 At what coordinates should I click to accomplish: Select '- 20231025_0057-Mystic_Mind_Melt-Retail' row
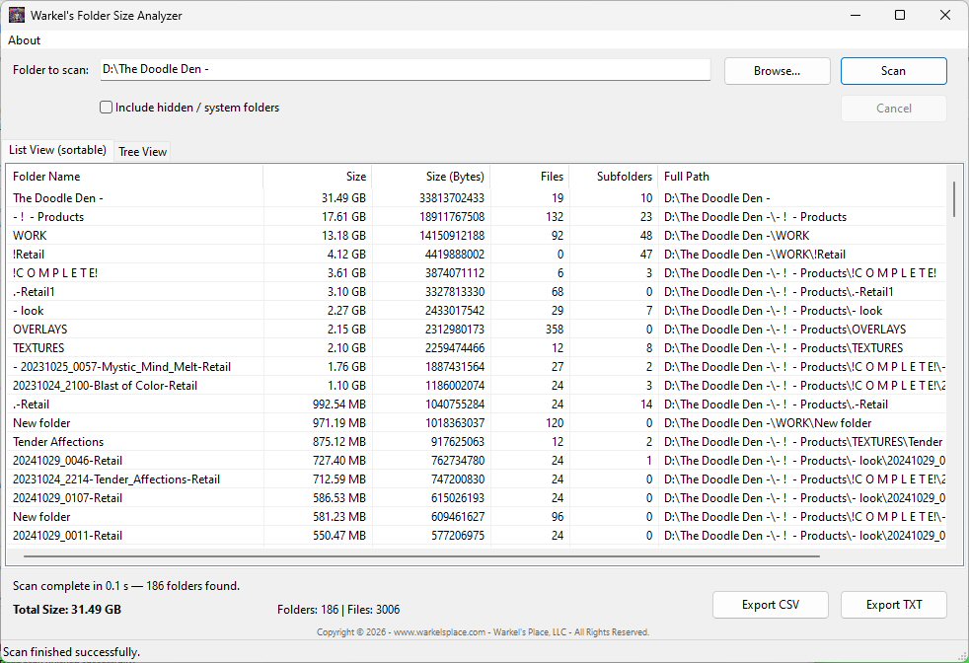coord(476,367)
